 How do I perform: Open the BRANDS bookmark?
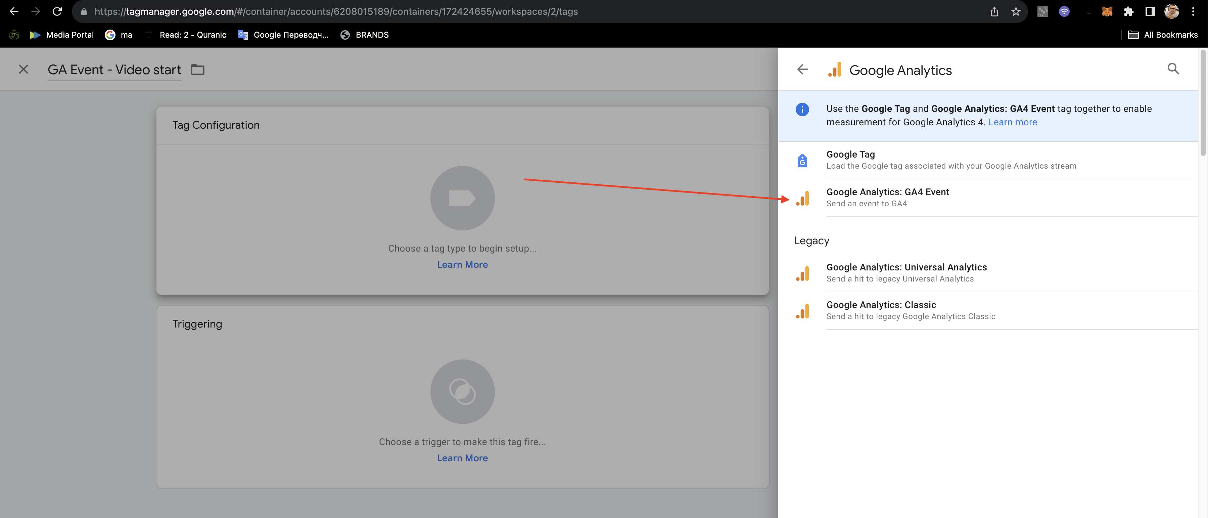coord(364,35)
